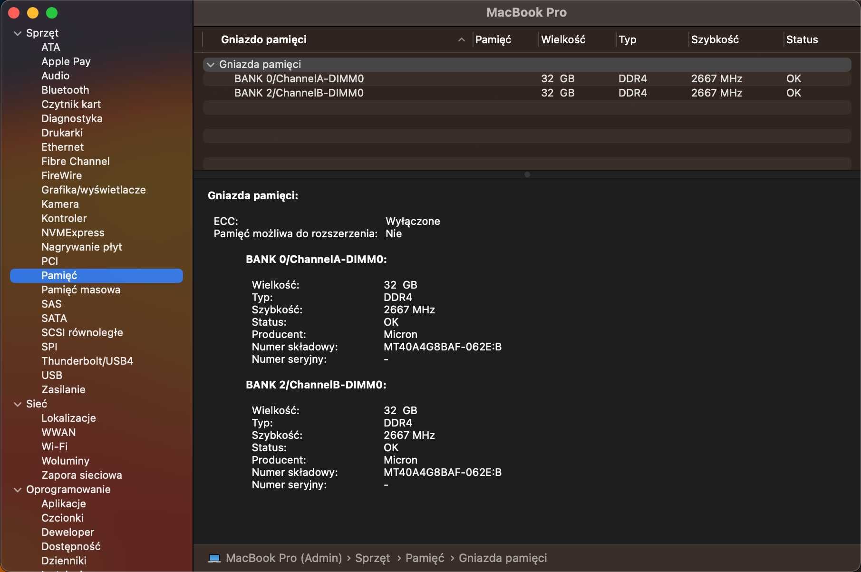This screenshot has height=572, width=861.
Task: Select SAS in the sidebar
Action: click(51, 304)
